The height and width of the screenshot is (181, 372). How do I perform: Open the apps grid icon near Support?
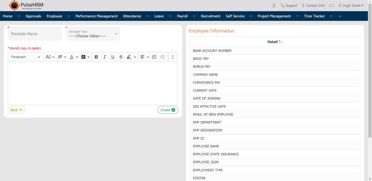coord(274,5)
